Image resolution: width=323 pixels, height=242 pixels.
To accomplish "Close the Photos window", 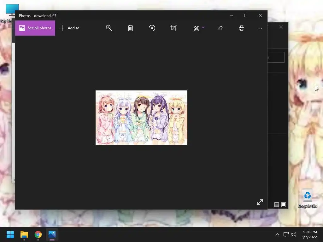I will pyautogui.click(x=260, y=15).
